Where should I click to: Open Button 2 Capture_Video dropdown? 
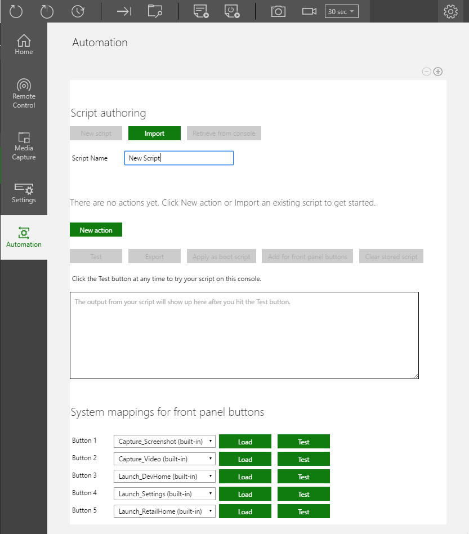point(165,459)
